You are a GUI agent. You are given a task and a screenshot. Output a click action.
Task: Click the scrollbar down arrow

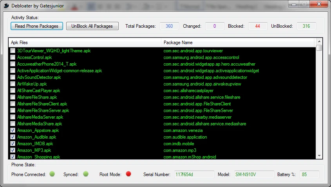[x=319, y=156]
